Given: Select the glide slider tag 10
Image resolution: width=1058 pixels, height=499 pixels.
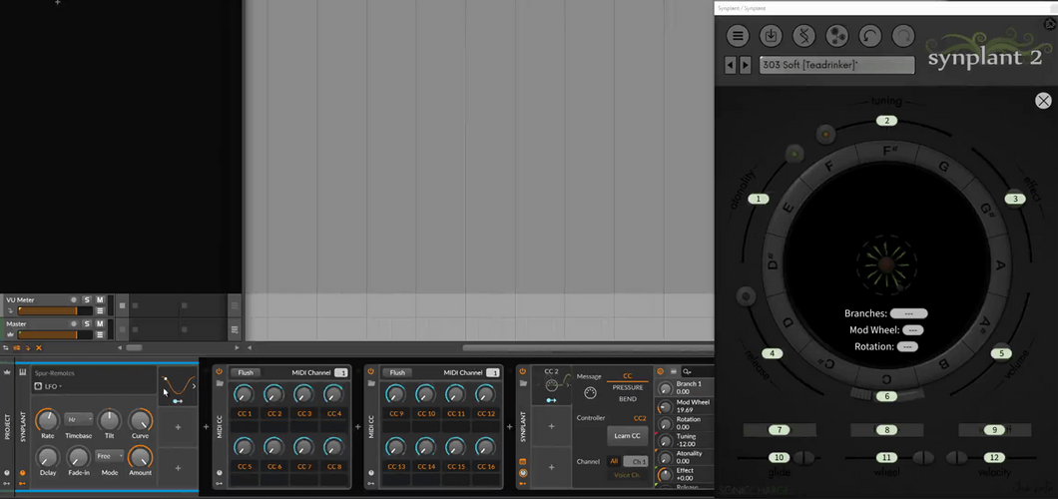Looking at the screenshot, I should point(779,458).
